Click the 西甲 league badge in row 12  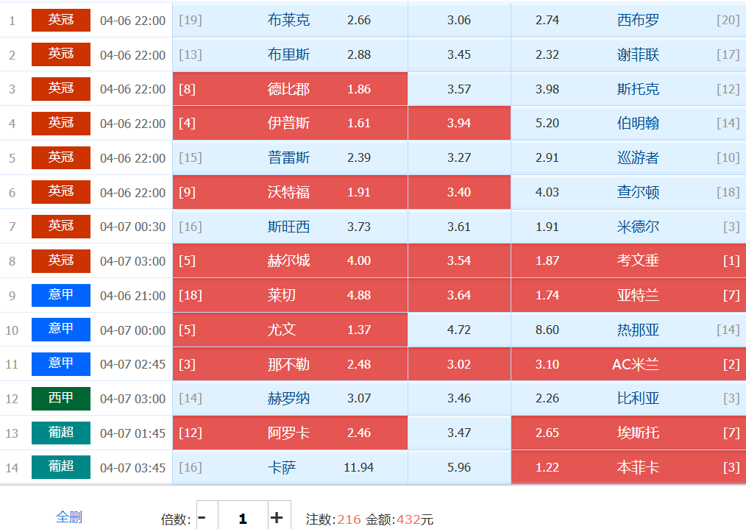point(61,399)
